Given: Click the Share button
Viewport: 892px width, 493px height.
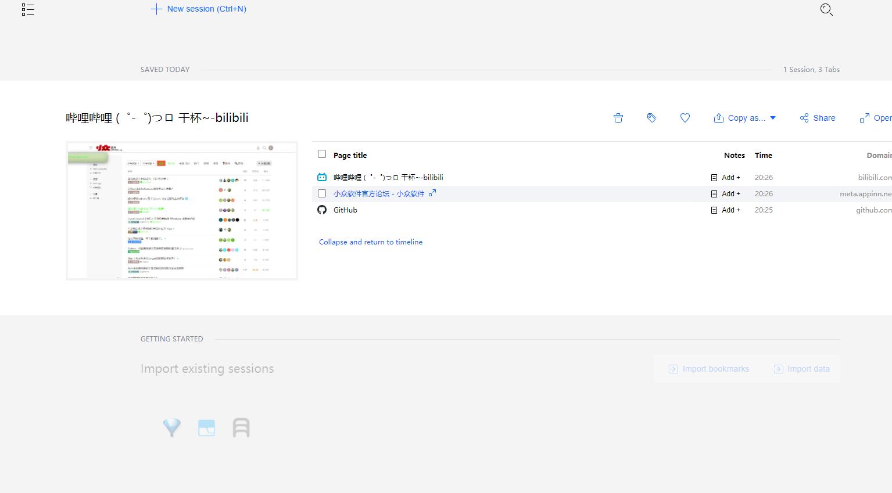Looking at the screenshot, I should (818, 118).
